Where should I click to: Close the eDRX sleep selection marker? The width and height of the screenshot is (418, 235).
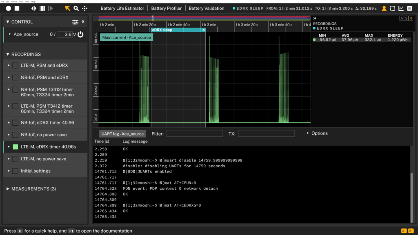tap(203, 30)
